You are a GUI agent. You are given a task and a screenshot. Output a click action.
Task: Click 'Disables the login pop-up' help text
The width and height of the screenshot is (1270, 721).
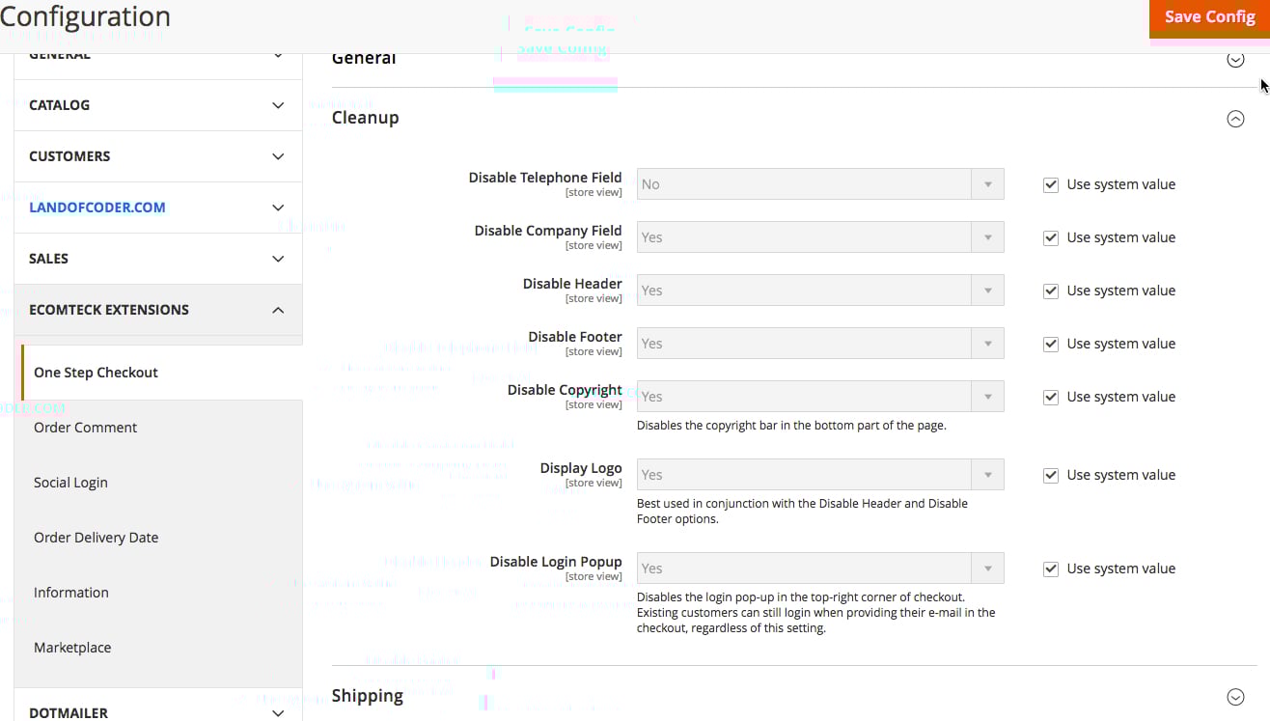[815, 613]
